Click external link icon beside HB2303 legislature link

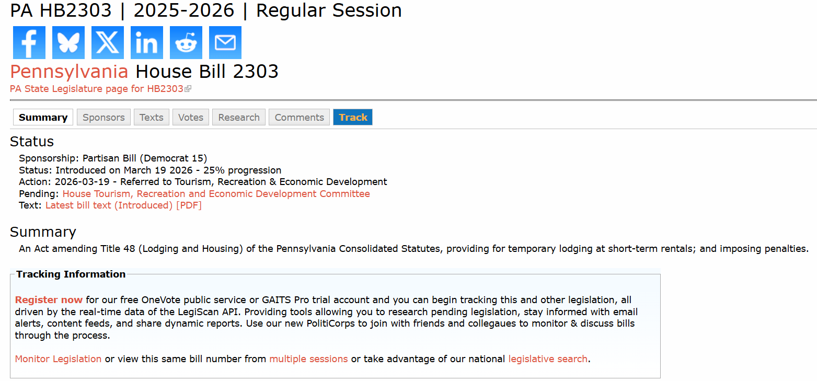(188, 89)
